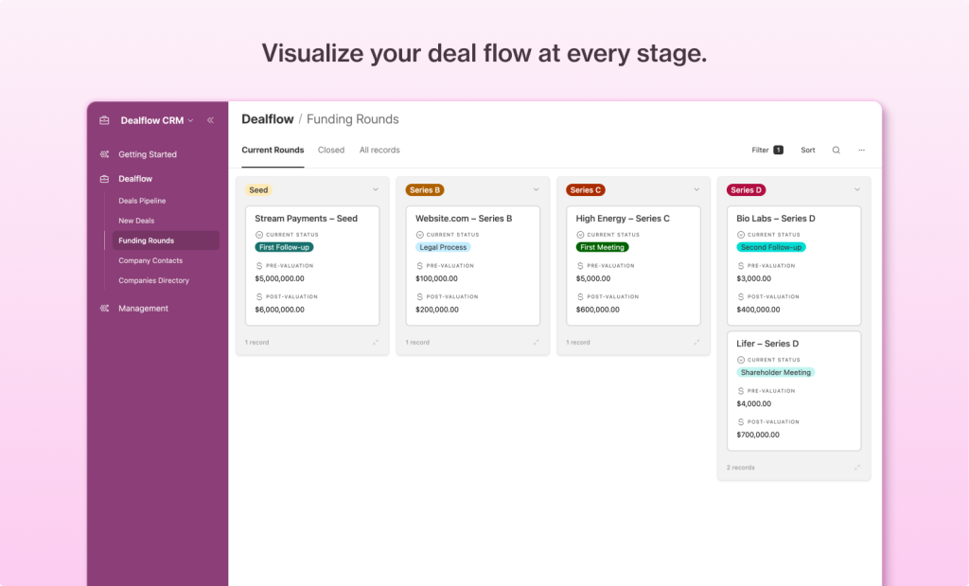Click the pre-valuation dollar icon on Bio Labs
The width and height of the screenshot is (969, 586).
(741, 266)
